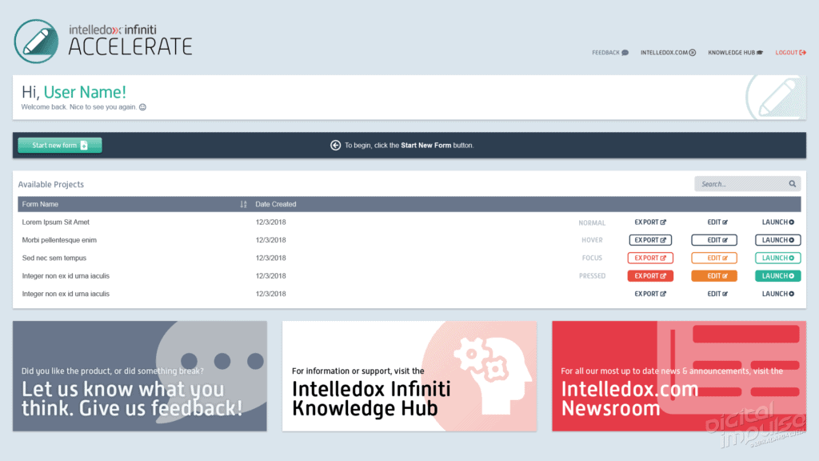Click the form name in the PRESSED row
Viewport: 819px width, 461px height.
66,276
